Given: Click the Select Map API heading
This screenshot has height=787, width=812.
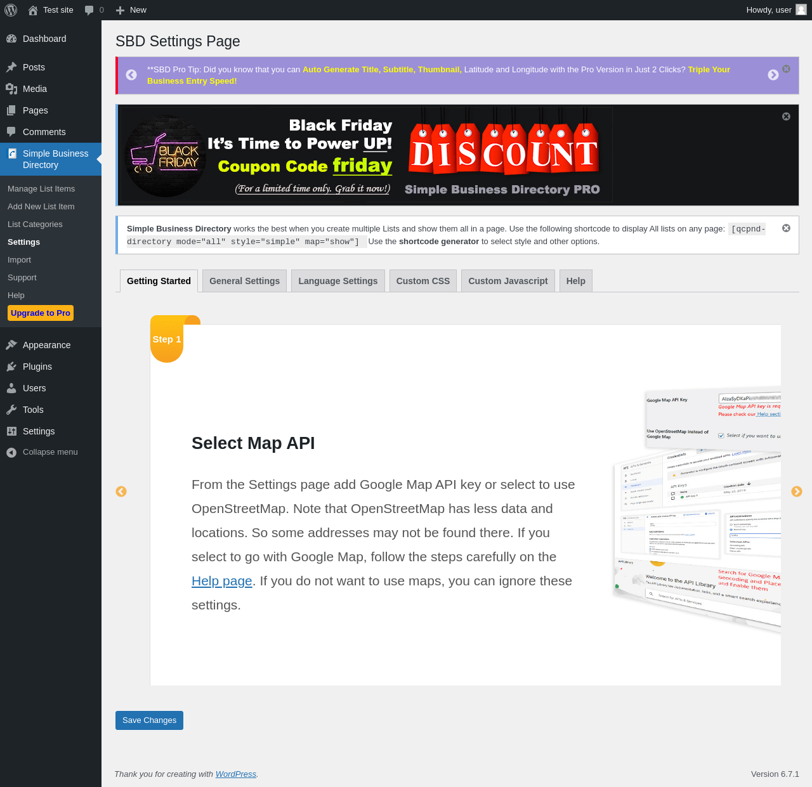Looking at the screenshot, I should tap(253, 443).
